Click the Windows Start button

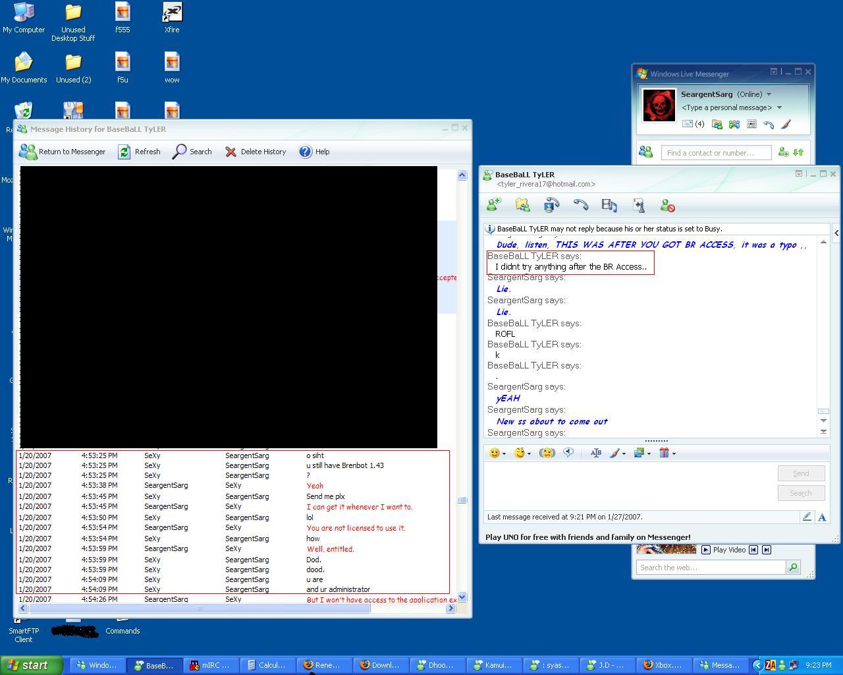pos(31,665)
